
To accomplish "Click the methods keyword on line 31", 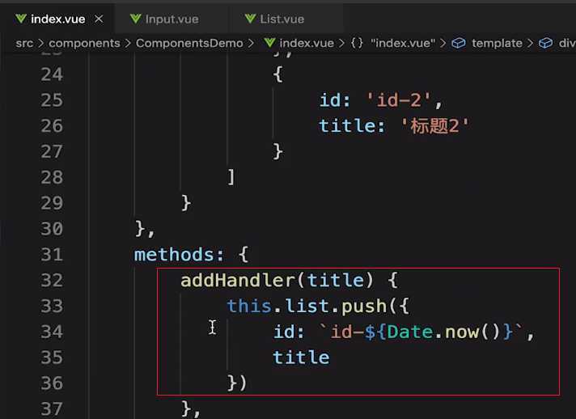I will click(174, 255).
